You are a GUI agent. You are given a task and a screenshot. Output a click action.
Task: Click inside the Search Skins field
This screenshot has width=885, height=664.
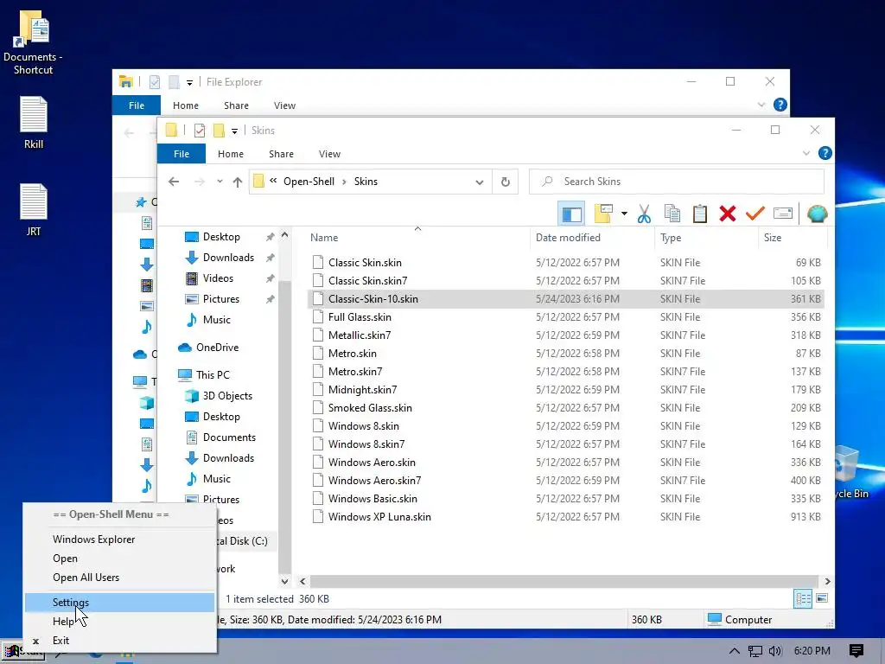click(676, 182)
